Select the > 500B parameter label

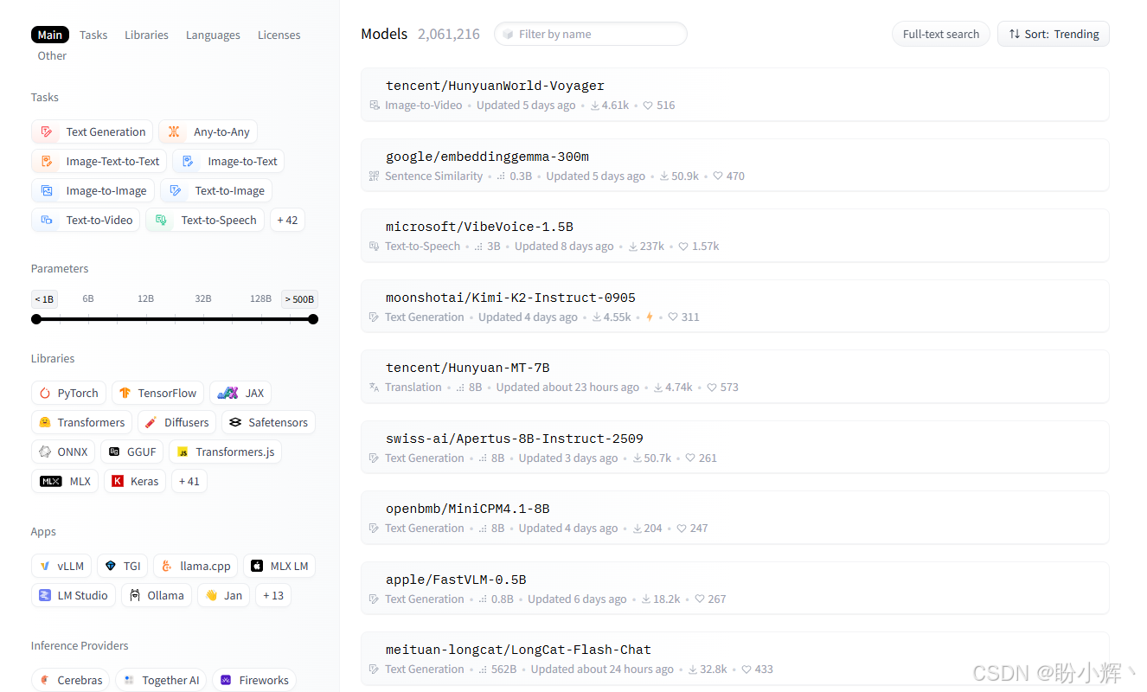(299, 299)
